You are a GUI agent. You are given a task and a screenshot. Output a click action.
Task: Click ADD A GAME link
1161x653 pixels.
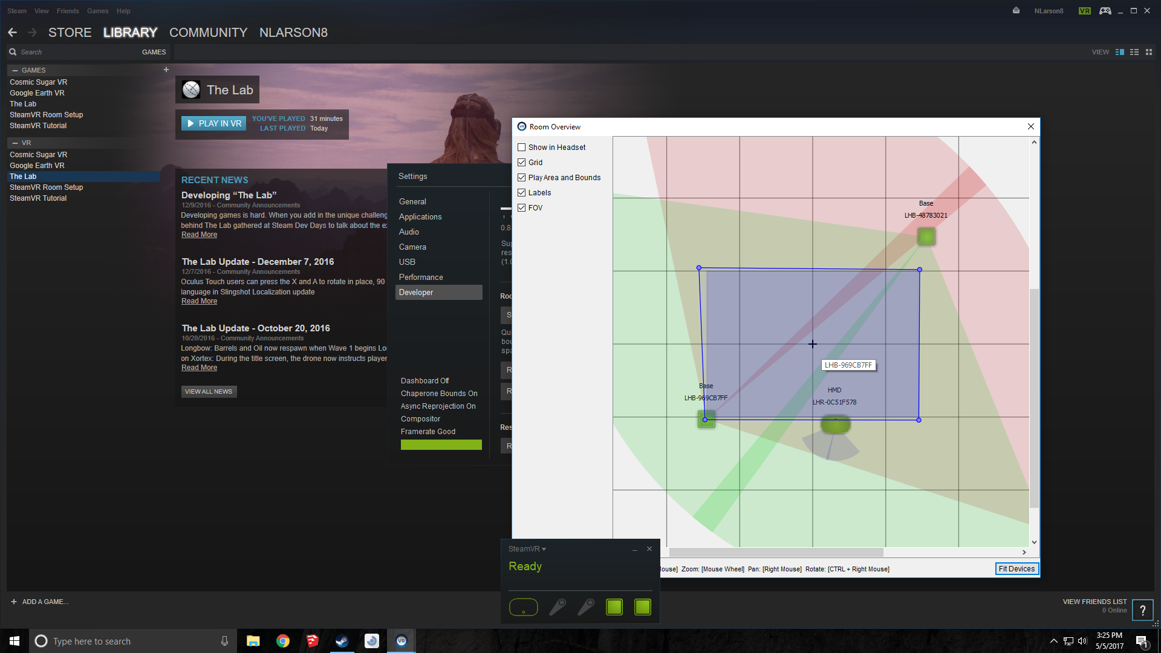tap(40, 602)
